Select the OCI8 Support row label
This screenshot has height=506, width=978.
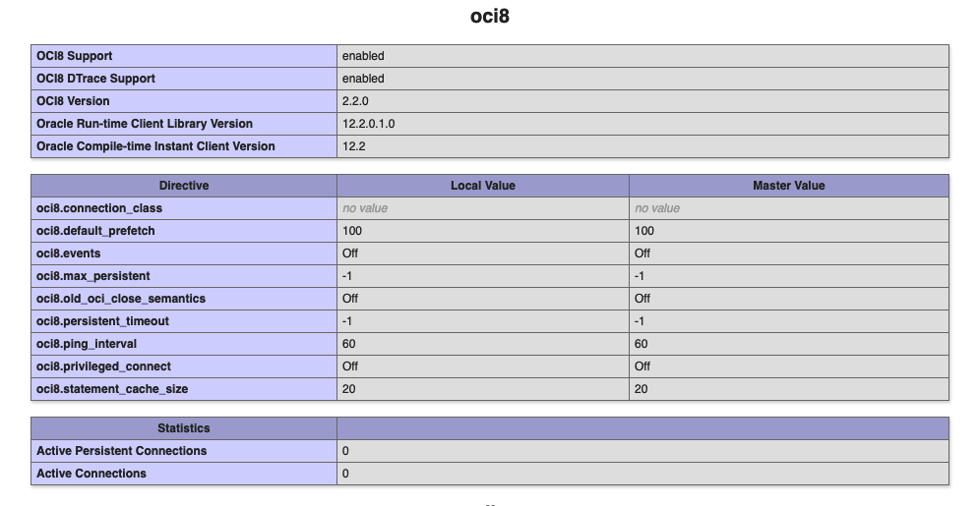74,56
